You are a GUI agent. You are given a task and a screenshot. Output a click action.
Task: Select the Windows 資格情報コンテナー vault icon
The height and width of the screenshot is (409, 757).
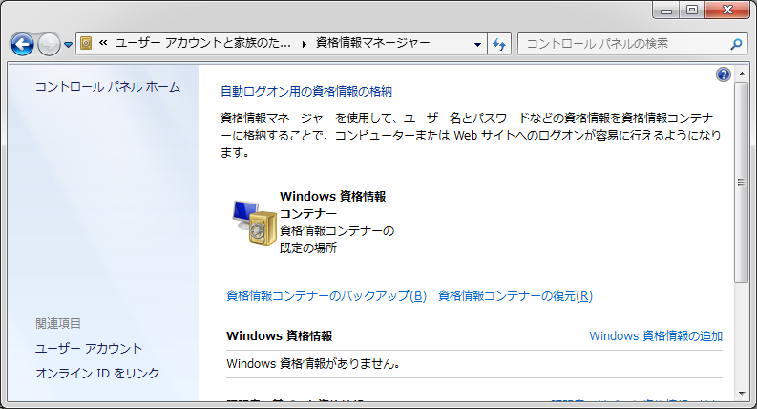pyautogui.click(x=254, y=223)
